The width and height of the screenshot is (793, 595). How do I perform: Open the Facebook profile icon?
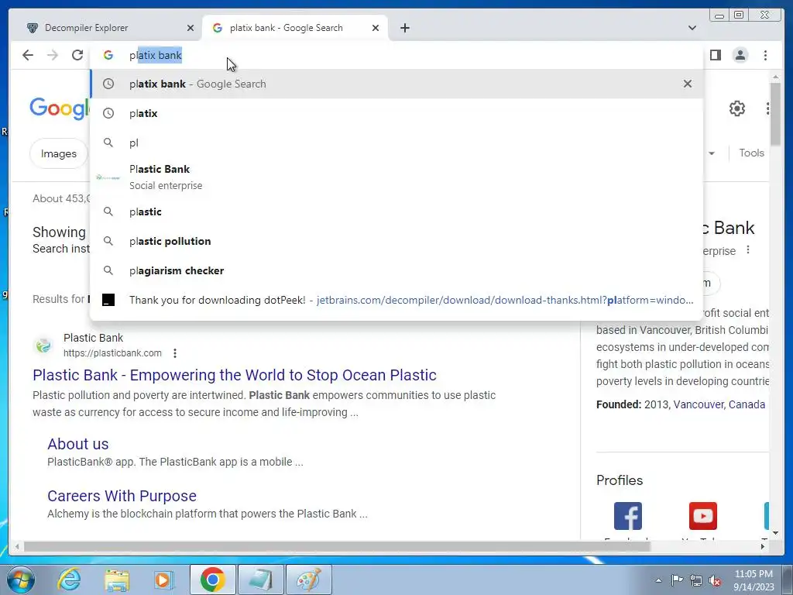pos(627,515)
